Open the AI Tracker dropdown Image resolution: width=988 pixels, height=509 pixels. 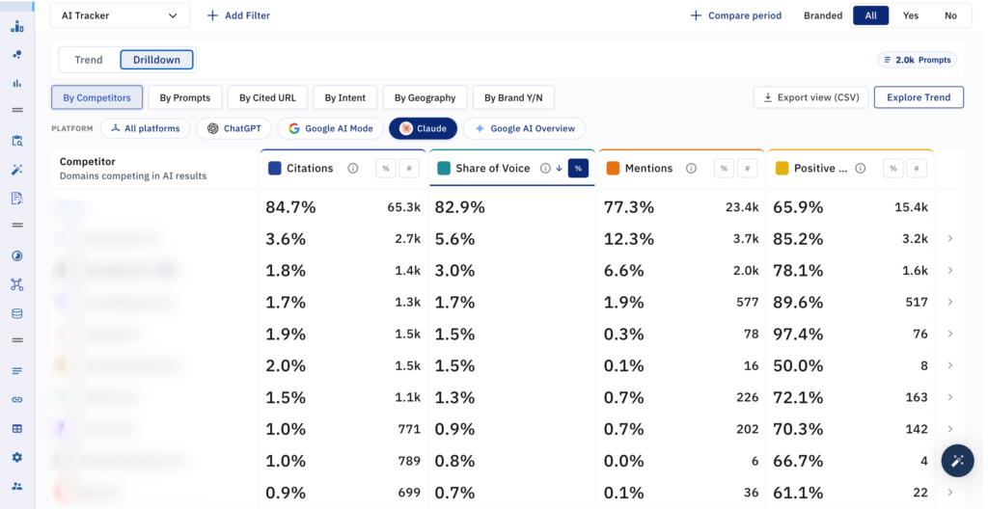tap(120, 15)
